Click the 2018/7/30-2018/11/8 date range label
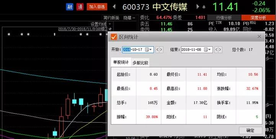Viewport: 276px width, 139px height. [83, 29]
